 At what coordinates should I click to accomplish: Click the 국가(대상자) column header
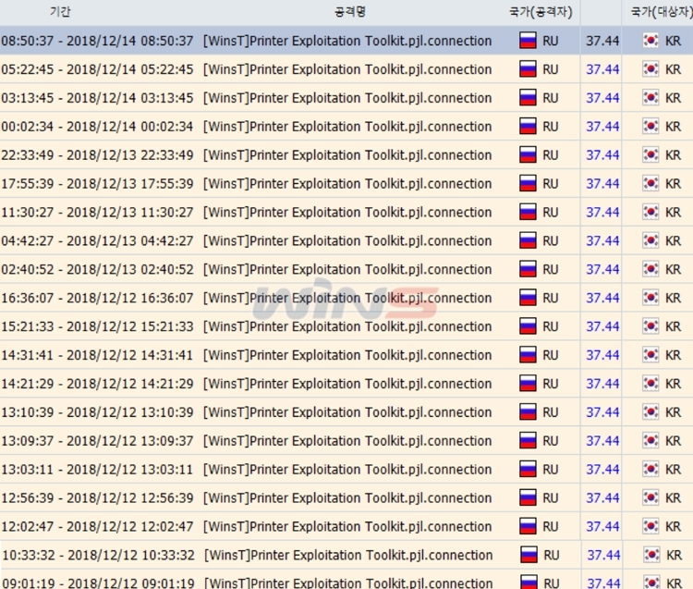pos(662,11)
